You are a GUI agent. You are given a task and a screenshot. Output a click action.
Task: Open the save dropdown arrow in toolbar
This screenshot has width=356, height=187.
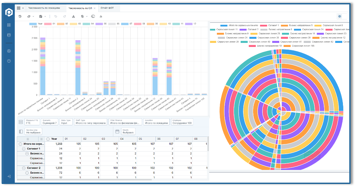point(45,16)
